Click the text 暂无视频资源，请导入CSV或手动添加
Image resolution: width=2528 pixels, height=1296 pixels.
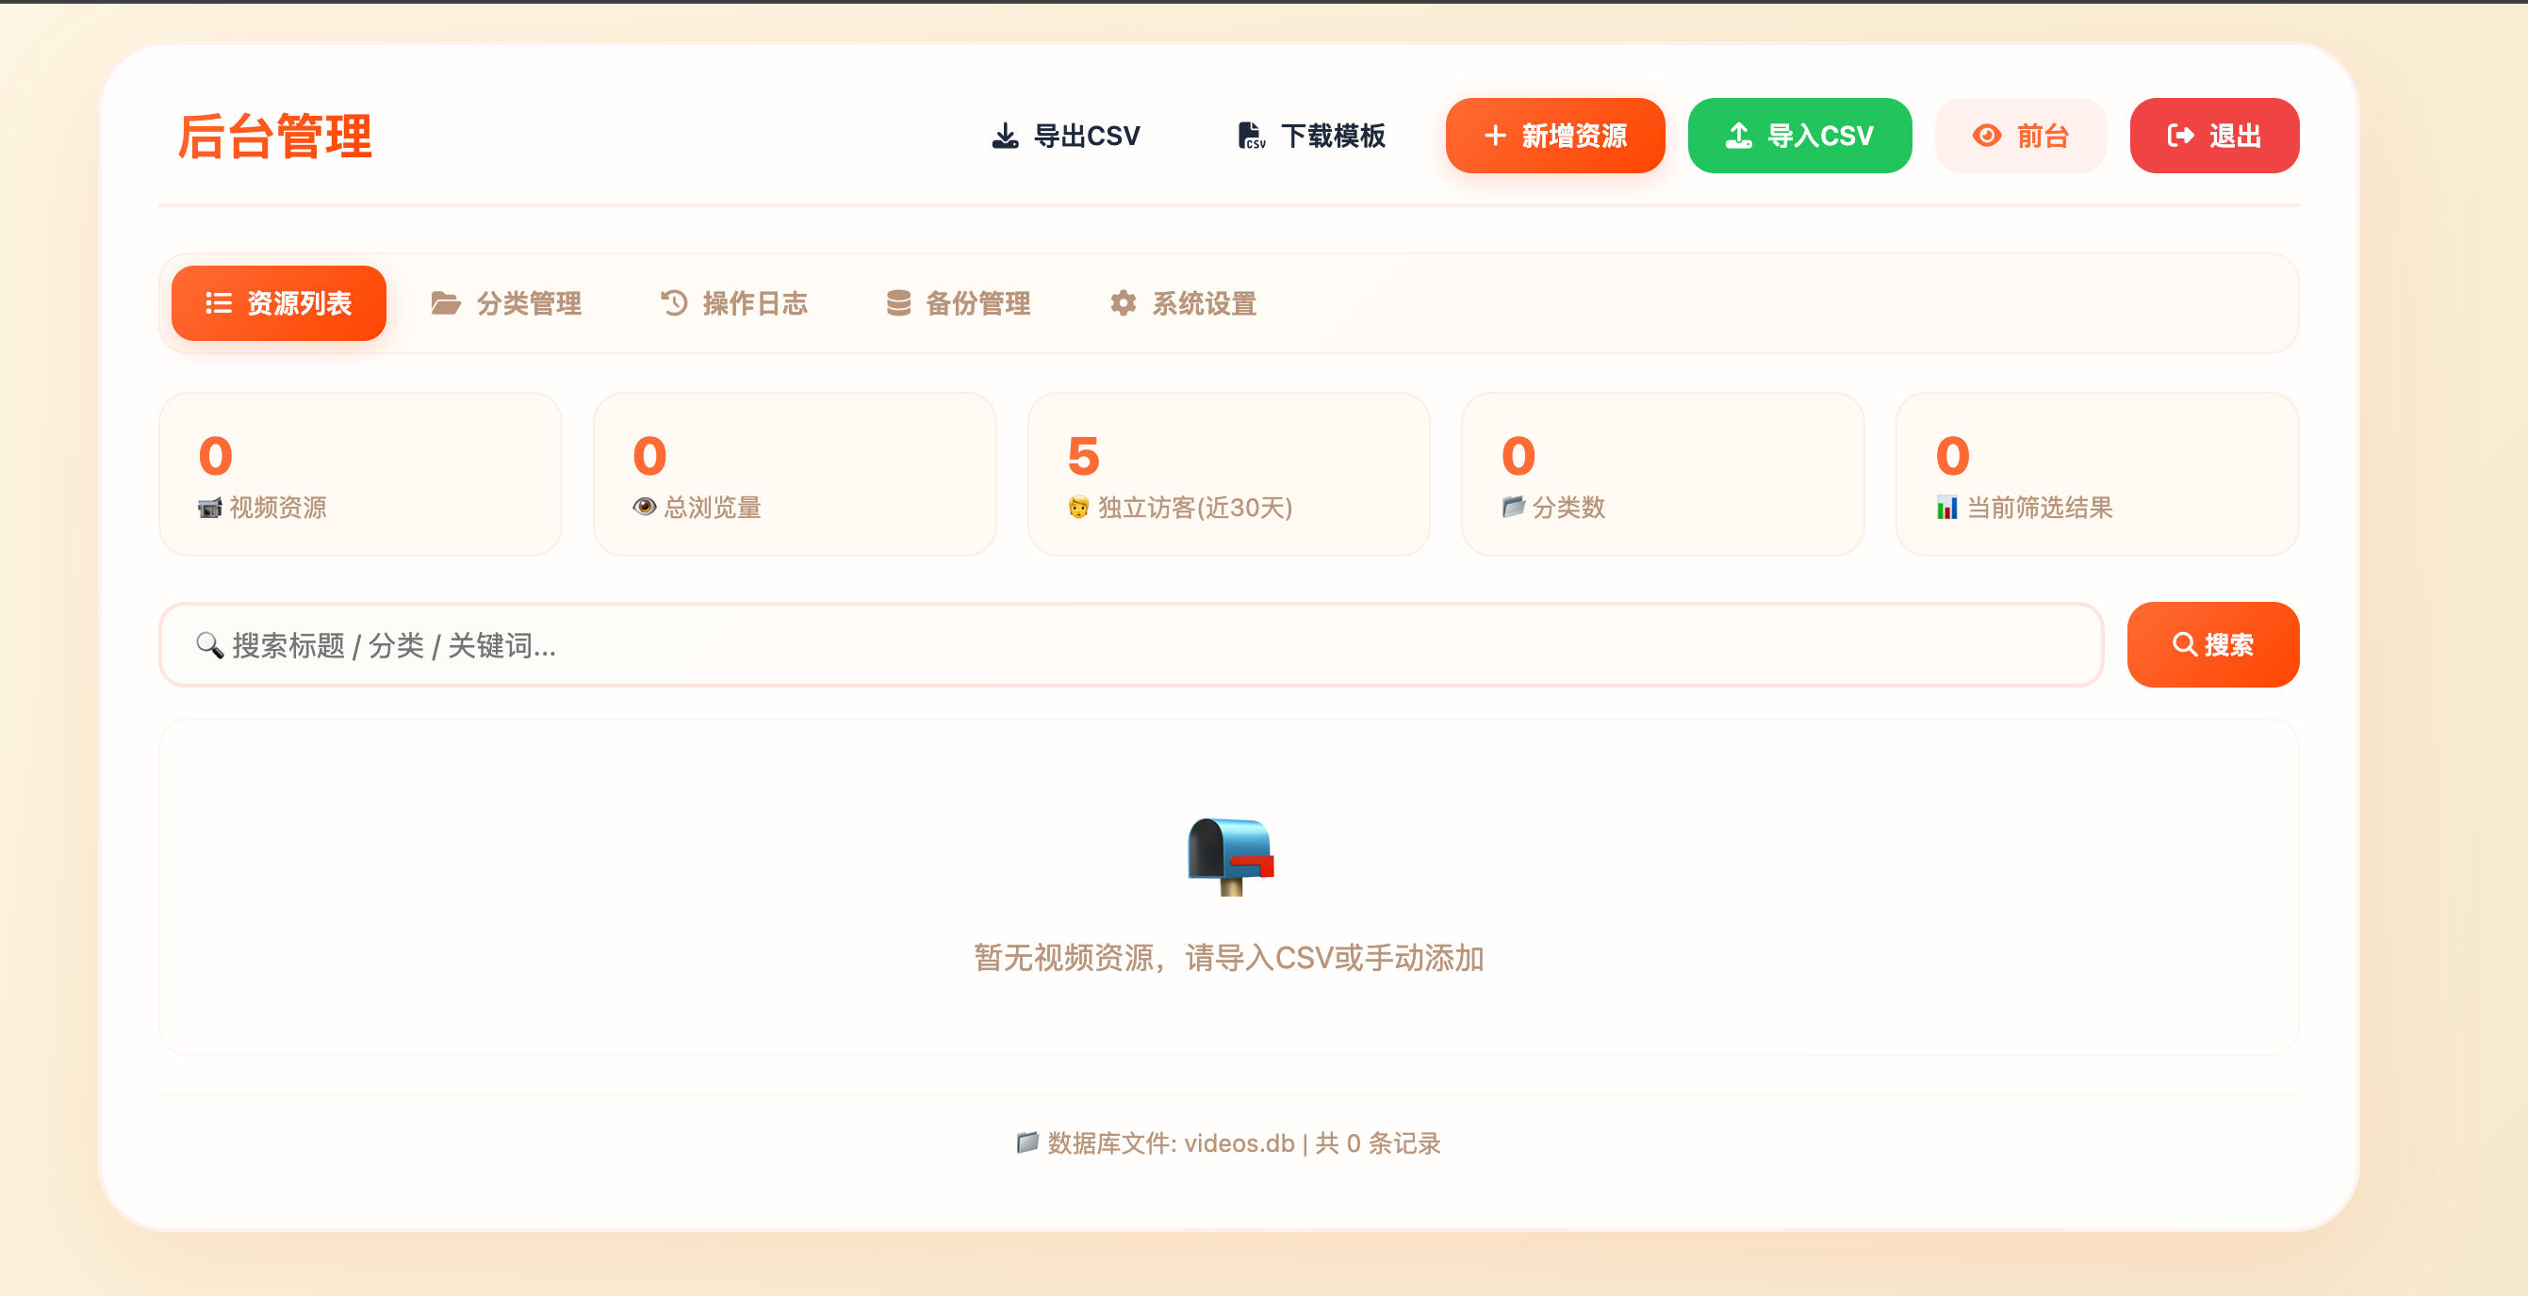(1229, 958)
